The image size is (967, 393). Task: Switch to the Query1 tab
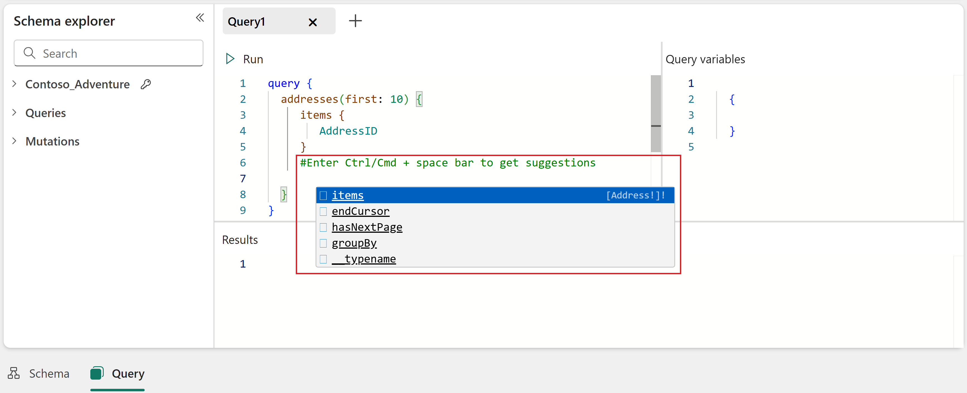coord(247,22)
